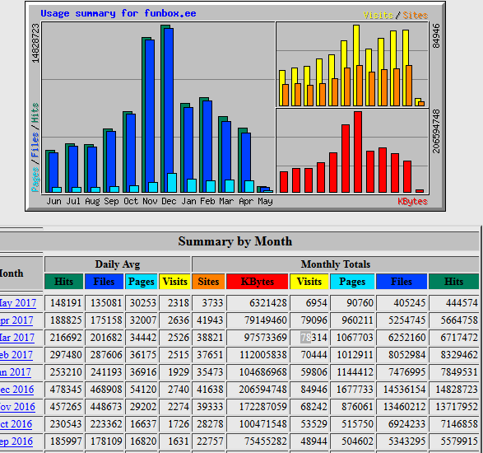Click the blue Monthly Totals Files header

point(402,282)
